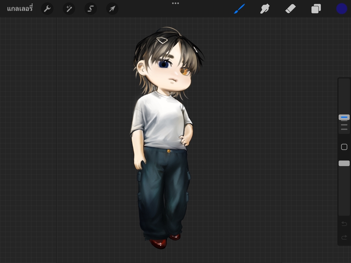Open the Adjustments magic wand menu
Screen dimensions: 351x263
[x=69, y=8]
